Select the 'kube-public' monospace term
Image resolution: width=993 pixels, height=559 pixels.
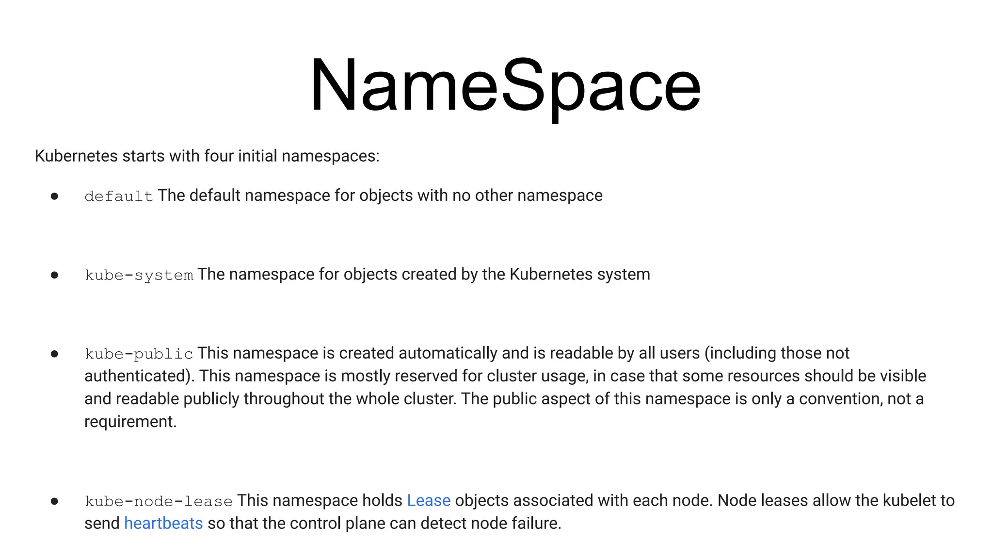pos(139,354)
